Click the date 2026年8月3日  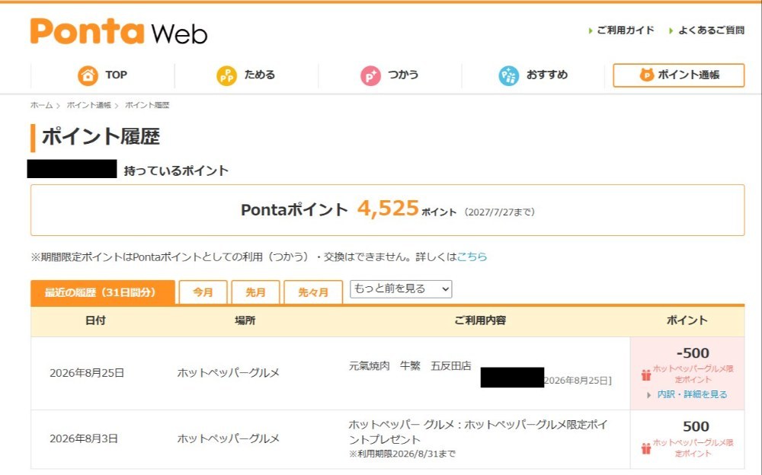pos(84,438)
